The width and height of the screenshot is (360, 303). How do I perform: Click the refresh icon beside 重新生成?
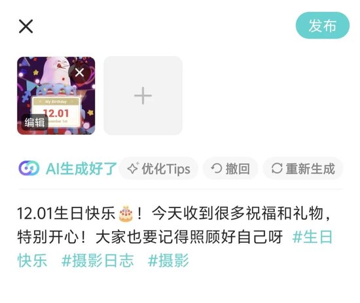[x=277, y=169]
